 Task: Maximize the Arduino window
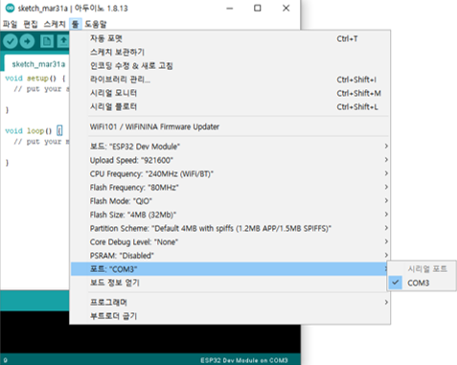click(x=258, y=9)
